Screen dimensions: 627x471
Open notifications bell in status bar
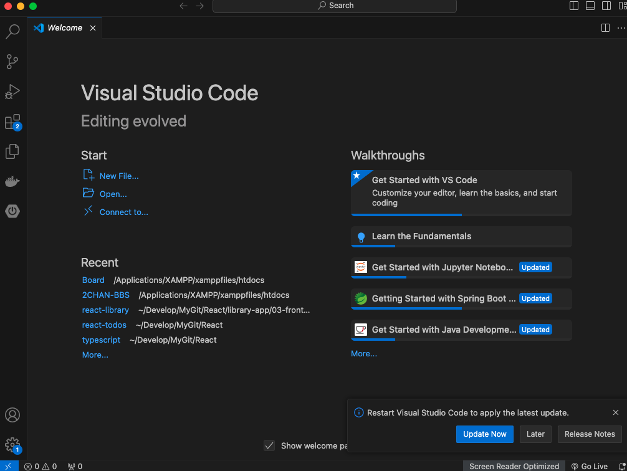(x=622, y=466)
